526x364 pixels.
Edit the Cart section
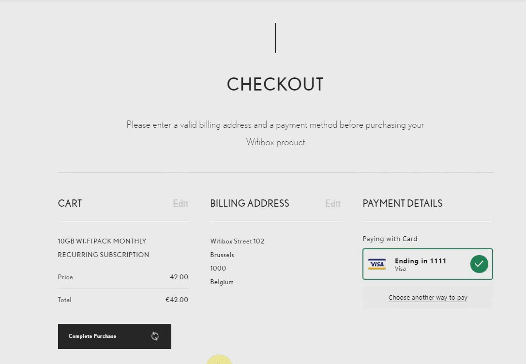click(180, 203)
